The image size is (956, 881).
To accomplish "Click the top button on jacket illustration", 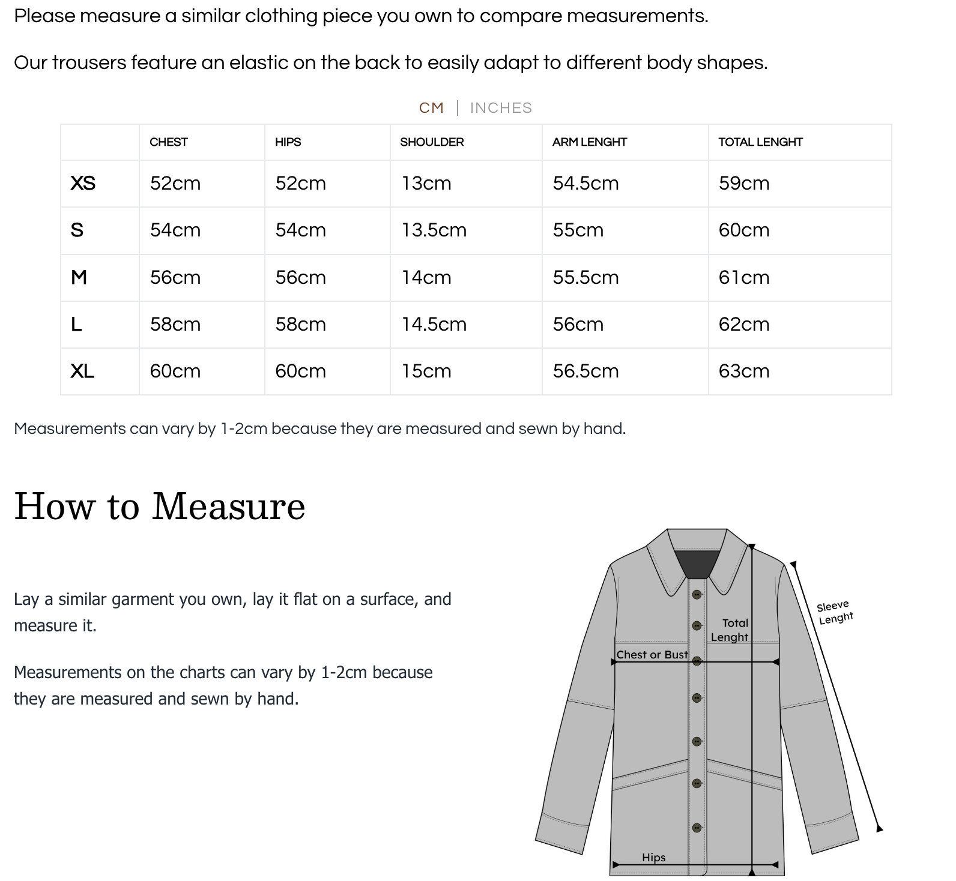I will 697,595.
